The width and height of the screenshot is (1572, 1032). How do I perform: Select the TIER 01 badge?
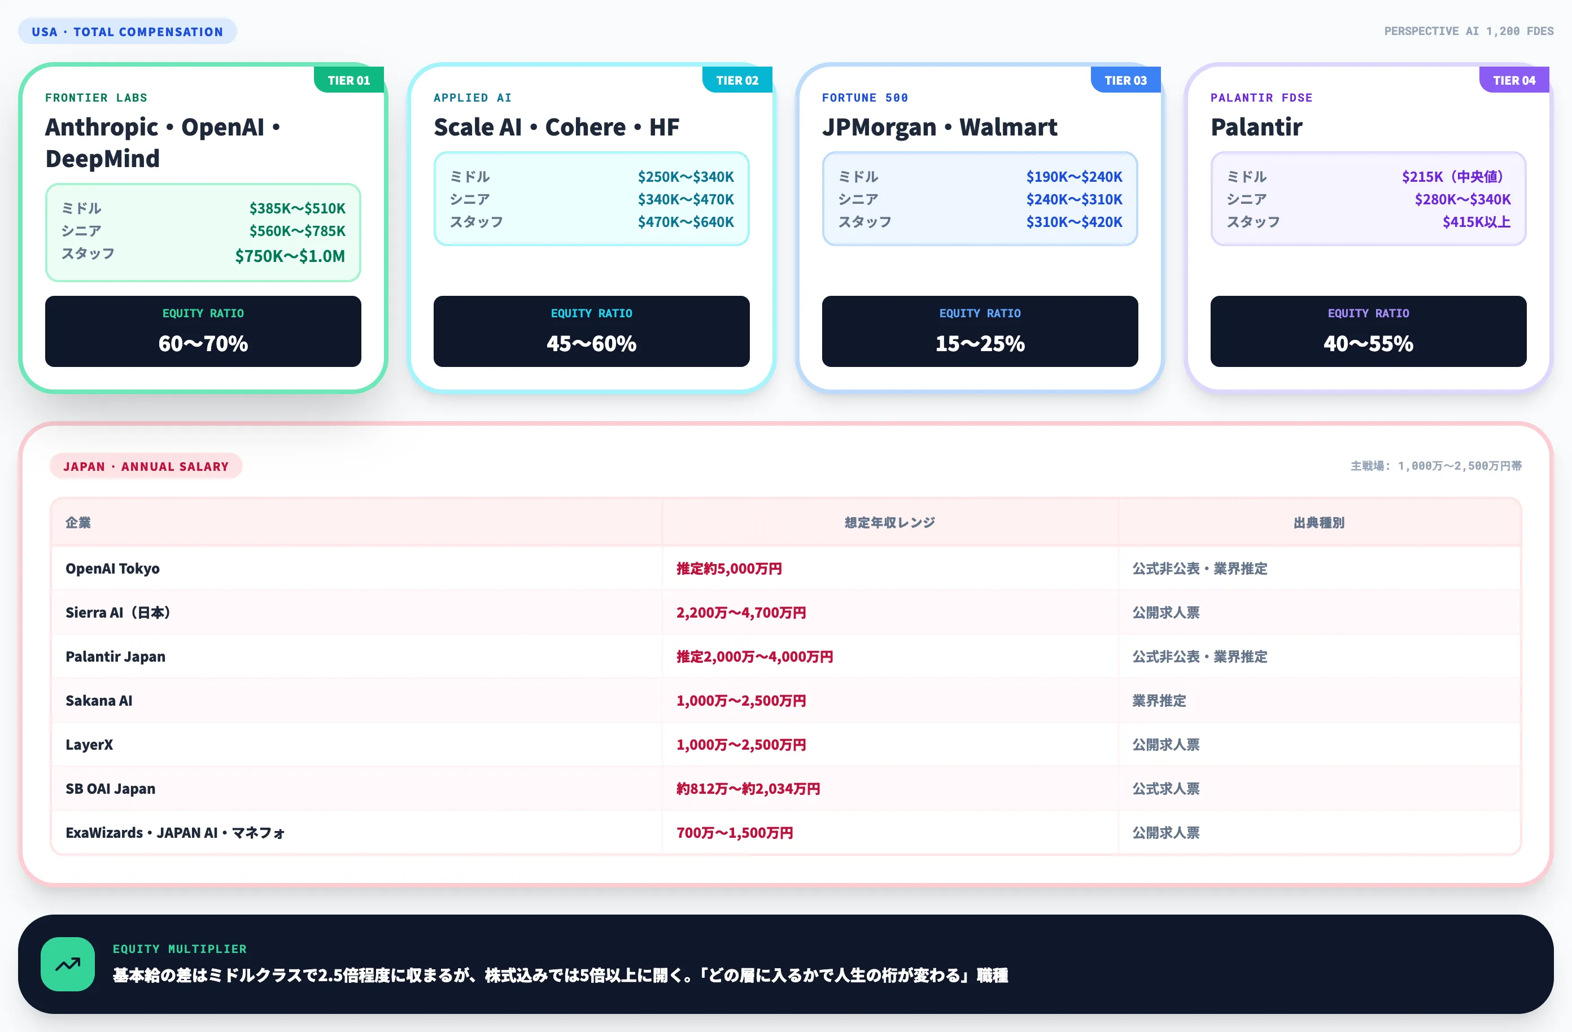click(349, 80)
